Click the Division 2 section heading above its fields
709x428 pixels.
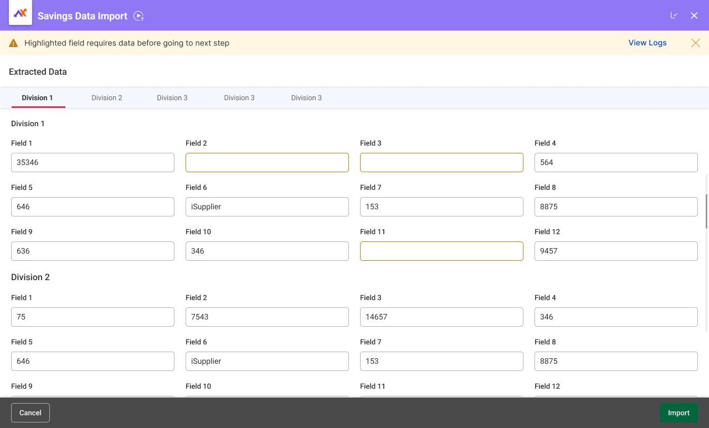pyautogui.click(x=30, y=277)
